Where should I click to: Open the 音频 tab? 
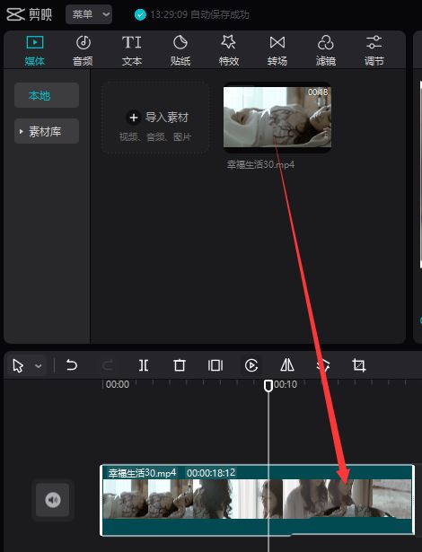[x=84, y=50]
